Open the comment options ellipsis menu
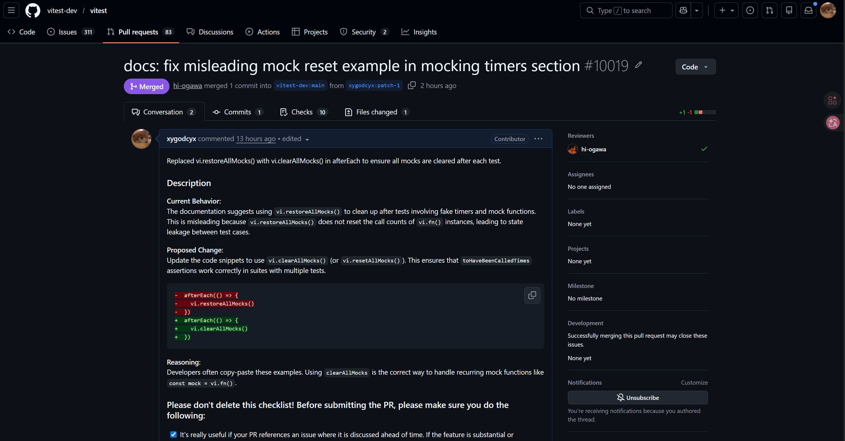This screenshot has height=441, width=845. 538,139
